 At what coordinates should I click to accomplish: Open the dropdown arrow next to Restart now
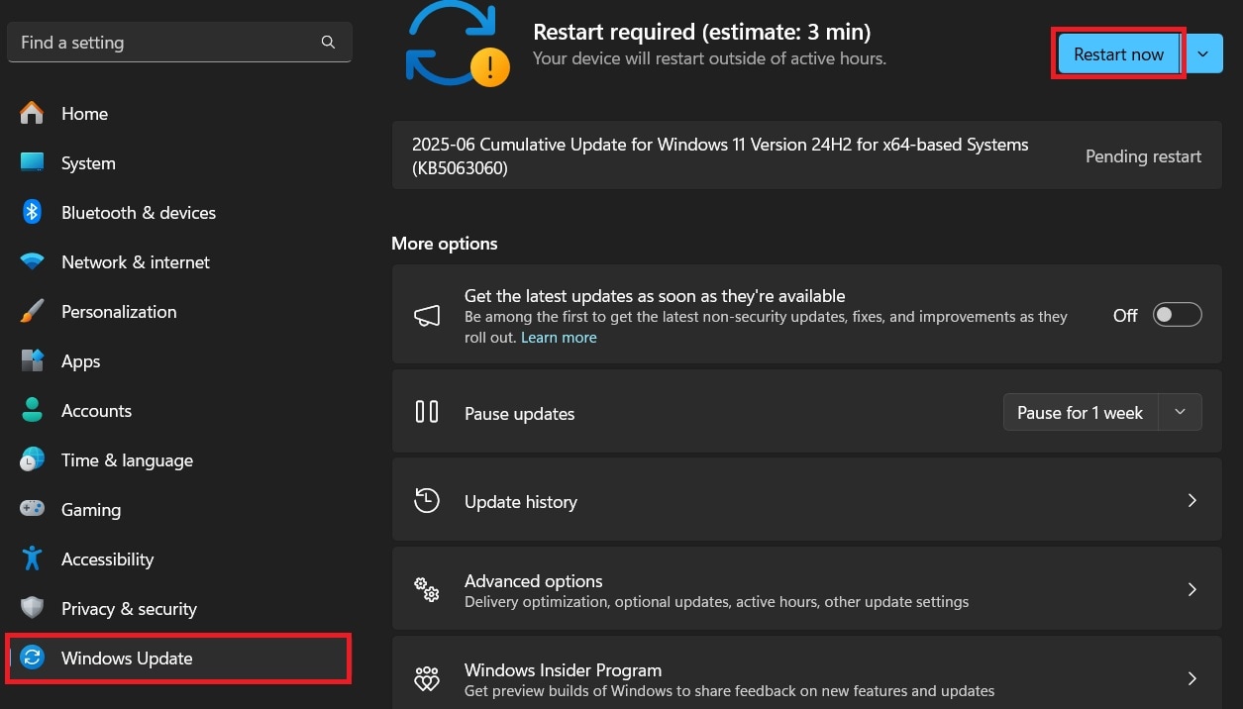tap(1203, 54)
